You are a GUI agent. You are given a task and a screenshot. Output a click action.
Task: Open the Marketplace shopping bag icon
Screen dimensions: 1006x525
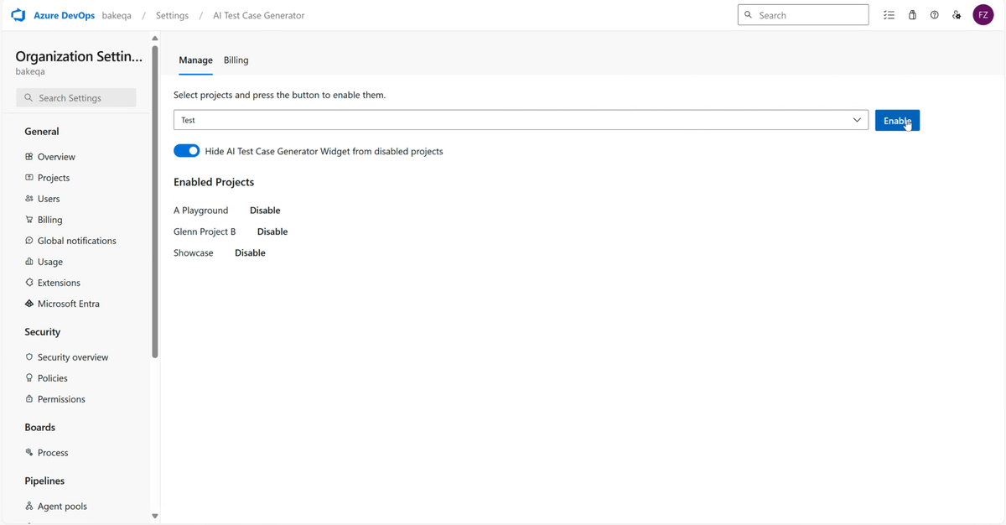912,15
